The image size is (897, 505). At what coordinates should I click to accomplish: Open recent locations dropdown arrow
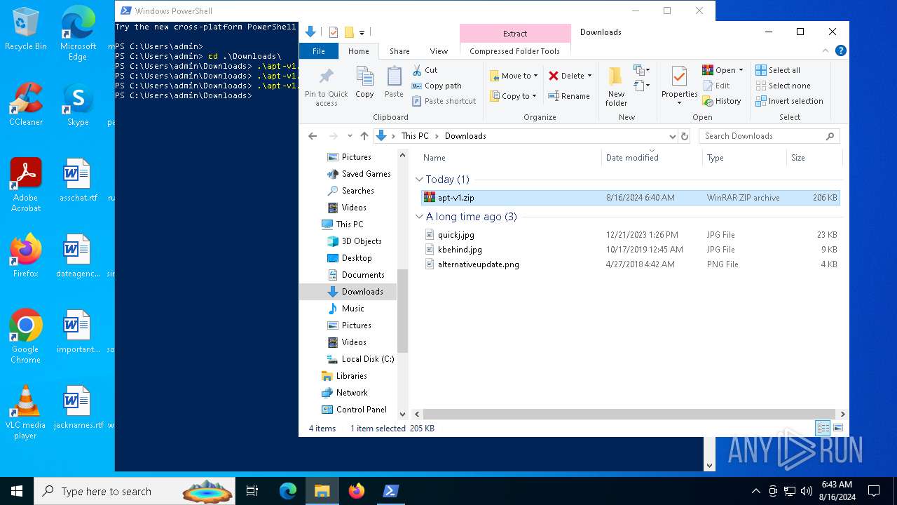350,136
